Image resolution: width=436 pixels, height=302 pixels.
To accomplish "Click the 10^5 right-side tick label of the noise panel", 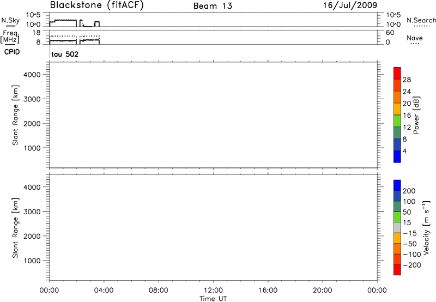I will point(393,15).
